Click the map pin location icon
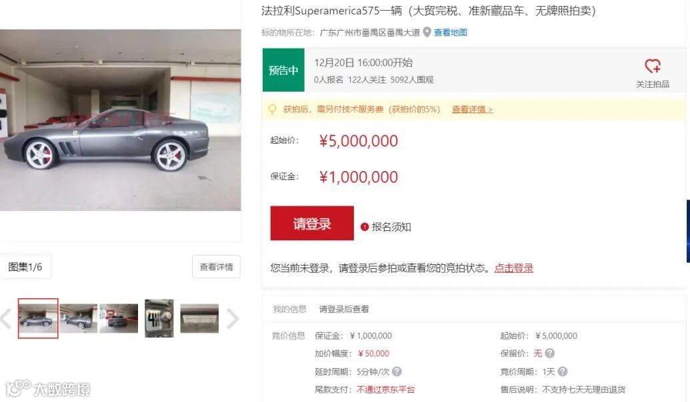 point(427,32)
